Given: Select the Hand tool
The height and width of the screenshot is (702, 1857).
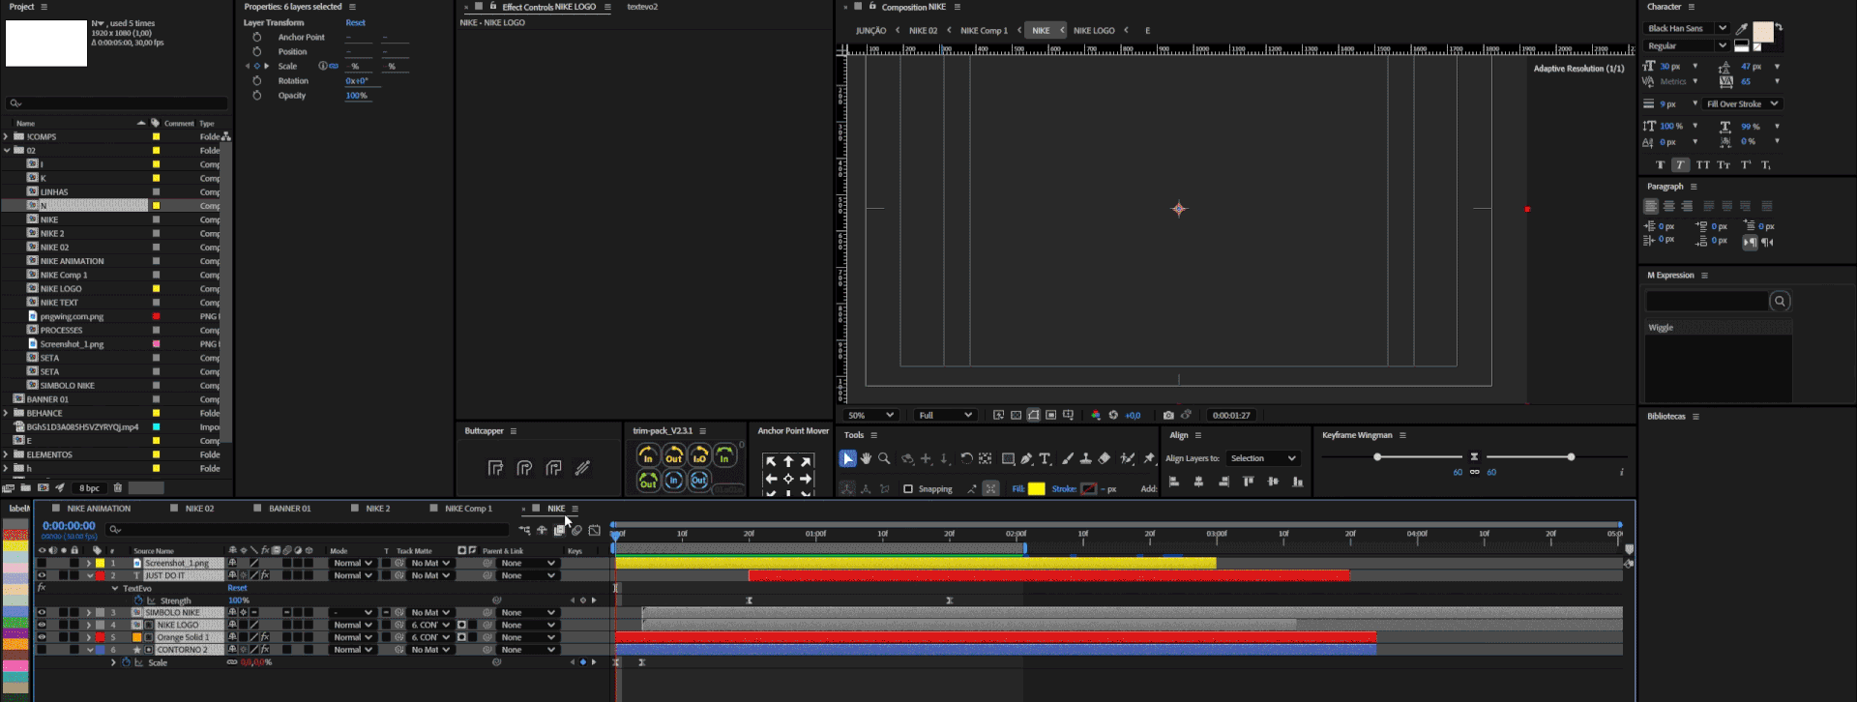Looking at the screenshot, I should click(x=866, y=458).
